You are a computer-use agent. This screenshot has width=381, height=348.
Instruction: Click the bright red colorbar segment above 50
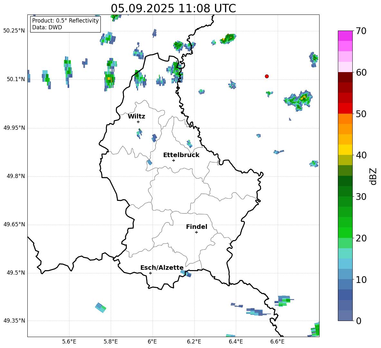(345, 108)
